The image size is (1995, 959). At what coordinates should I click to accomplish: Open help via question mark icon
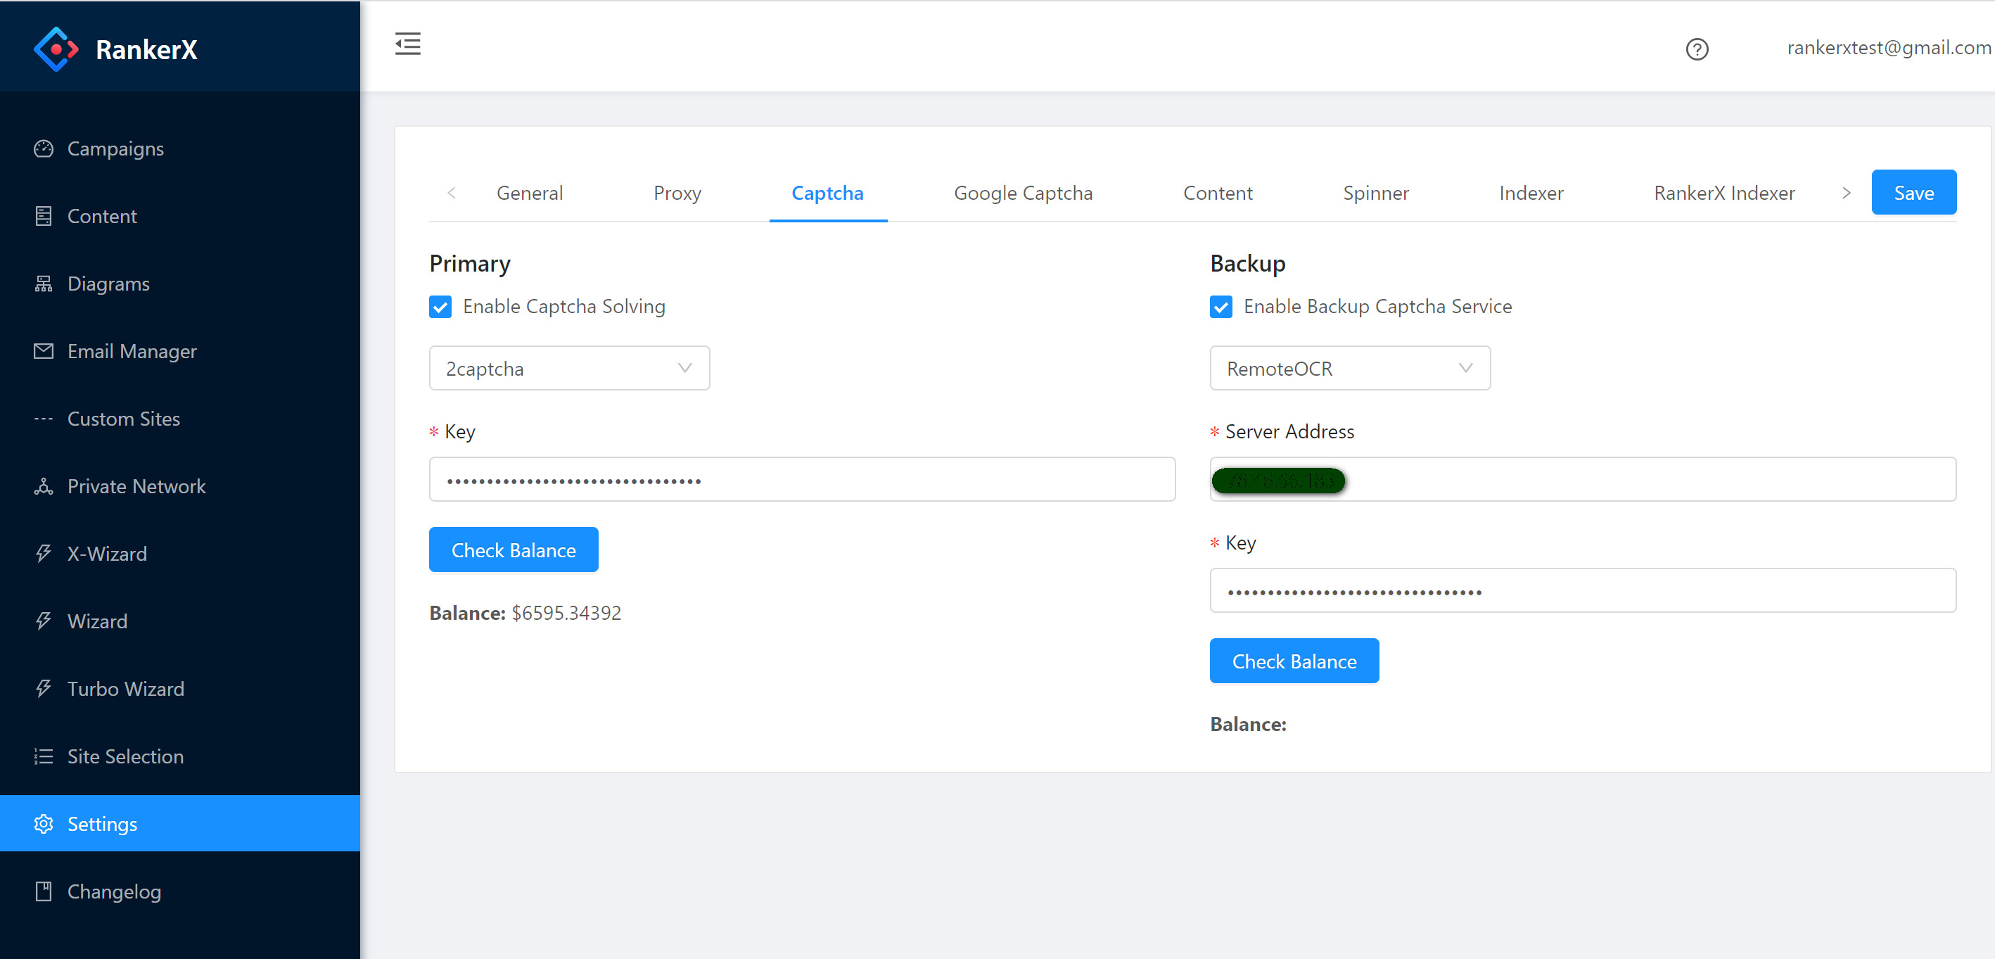(1697, 49)
